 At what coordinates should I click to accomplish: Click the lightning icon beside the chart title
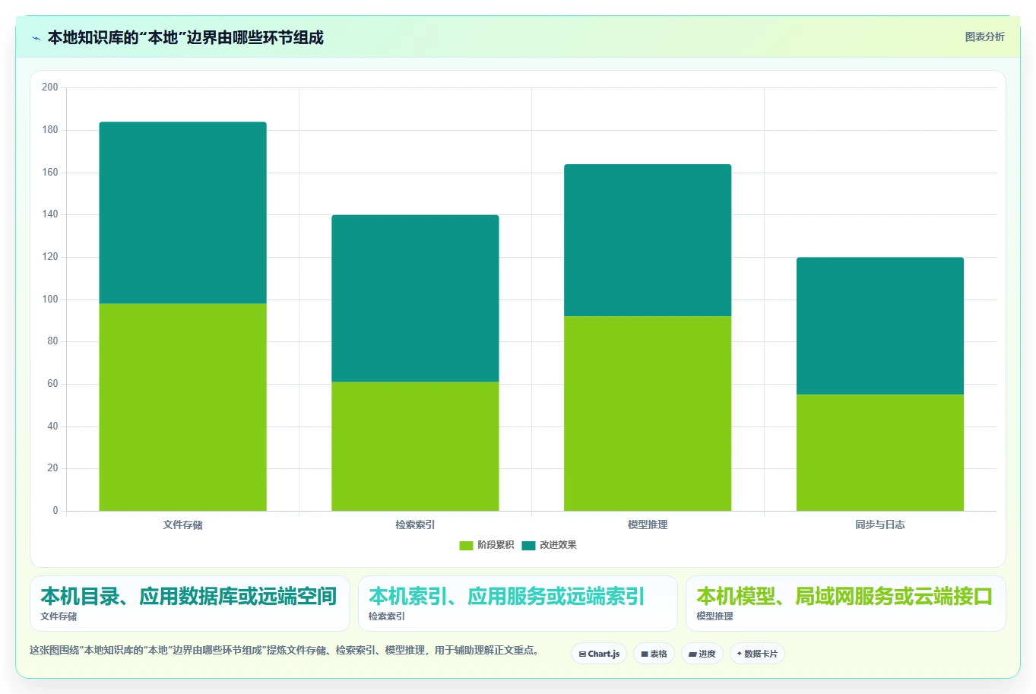pos(36,38)
